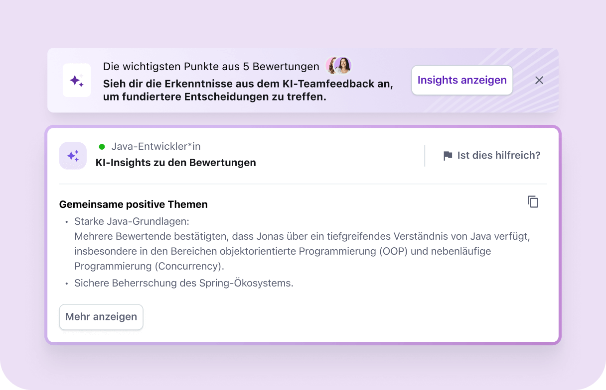Click the vertical divider left of the flag
The width and height of the screenshot is (606, 390).
(x=425, y=156)
